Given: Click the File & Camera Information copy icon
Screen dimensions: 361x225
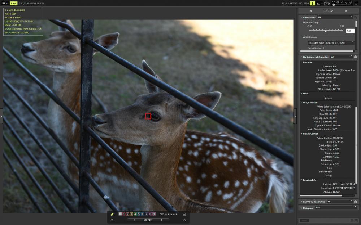Looking at the screenshot, I should pos(356,57).
